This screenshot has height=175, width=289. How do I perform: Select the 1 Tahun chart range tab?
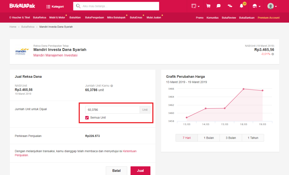tap(253, 138)
